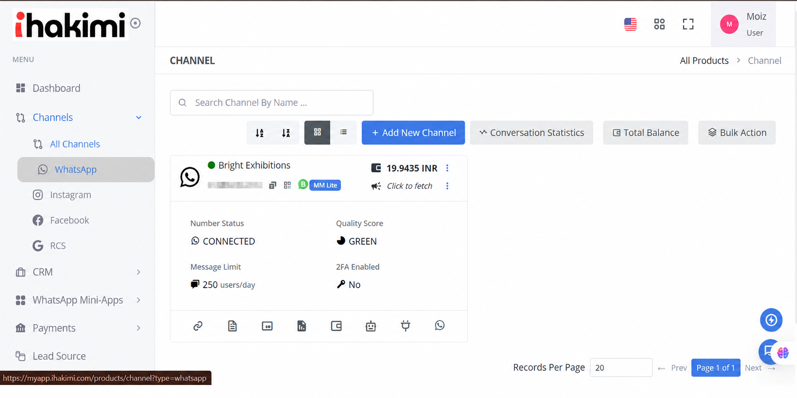Click the blue lightning floating action button

pos(771,320)
